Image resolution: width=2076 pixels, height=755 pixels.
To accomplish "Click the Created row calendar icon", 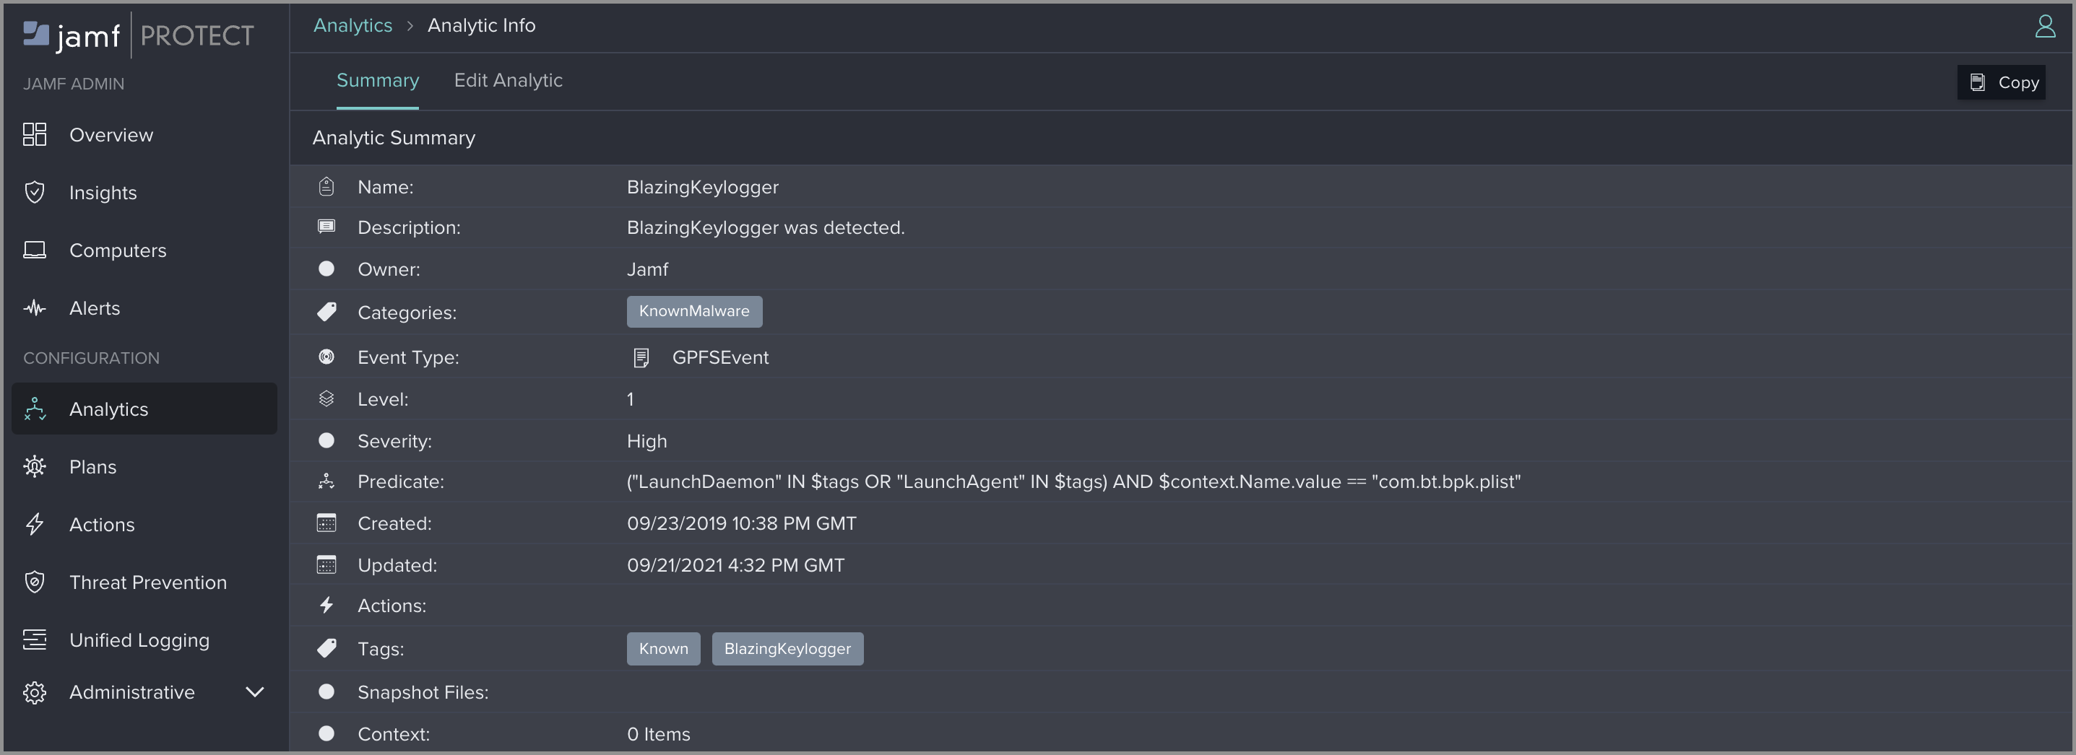I will 326,523.
